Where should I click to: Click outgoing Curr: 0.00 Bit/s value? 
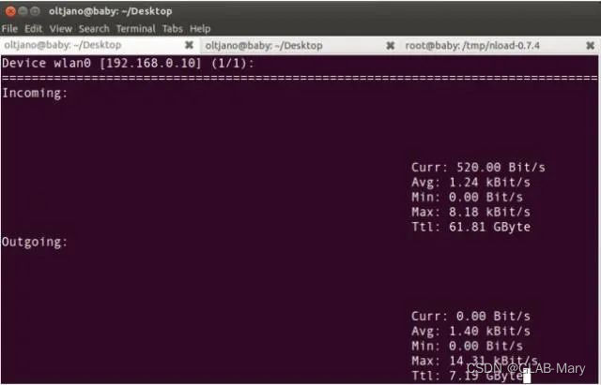click(470, 316)
